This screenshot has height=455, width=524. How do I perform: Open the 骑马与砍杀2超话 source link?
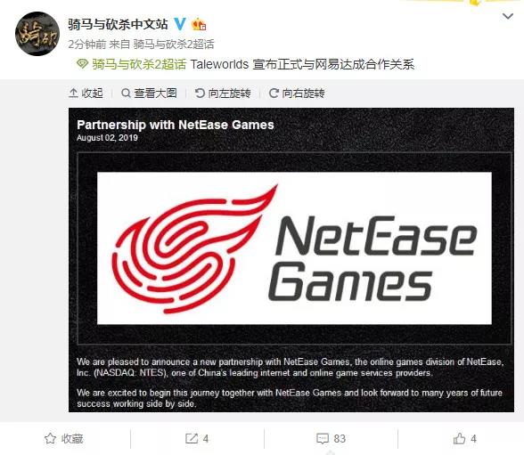(x=174, y=44)
